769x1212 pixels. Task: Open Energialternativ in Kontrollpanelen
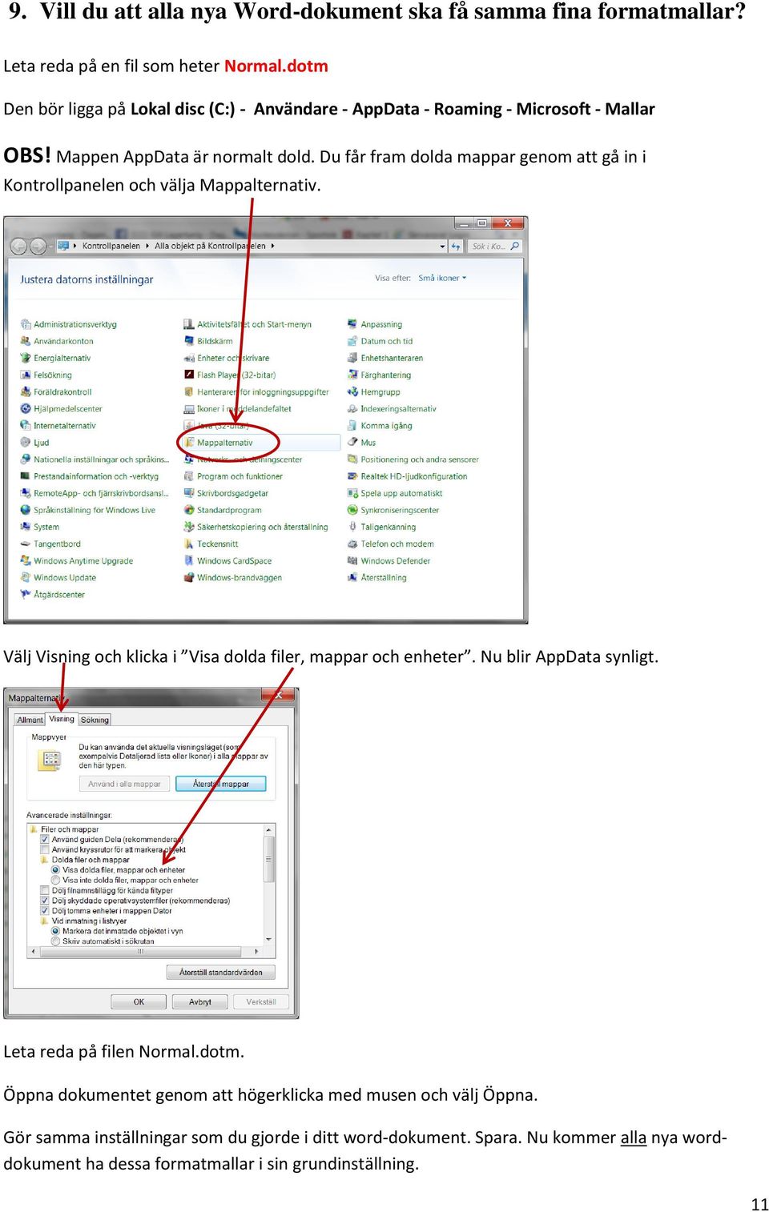tap(56, 358)
